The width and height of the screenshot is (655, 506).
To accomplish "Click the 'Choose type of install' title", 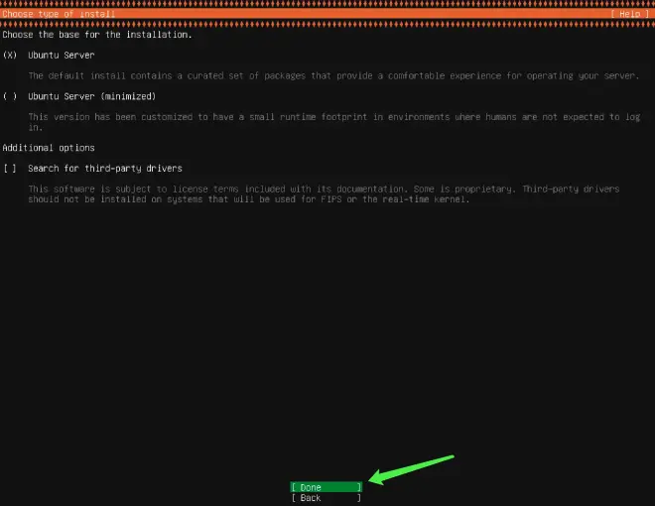I will pos(59,14).
